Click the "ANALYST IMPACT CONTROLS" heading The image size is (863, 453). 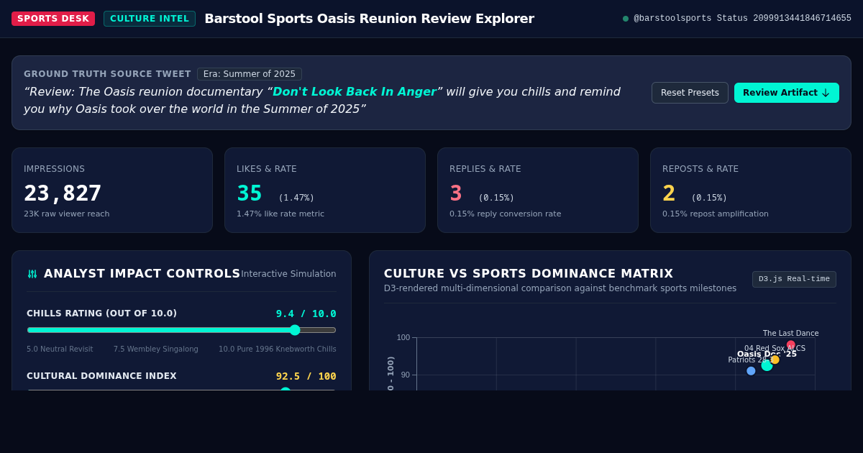(142, 273)
